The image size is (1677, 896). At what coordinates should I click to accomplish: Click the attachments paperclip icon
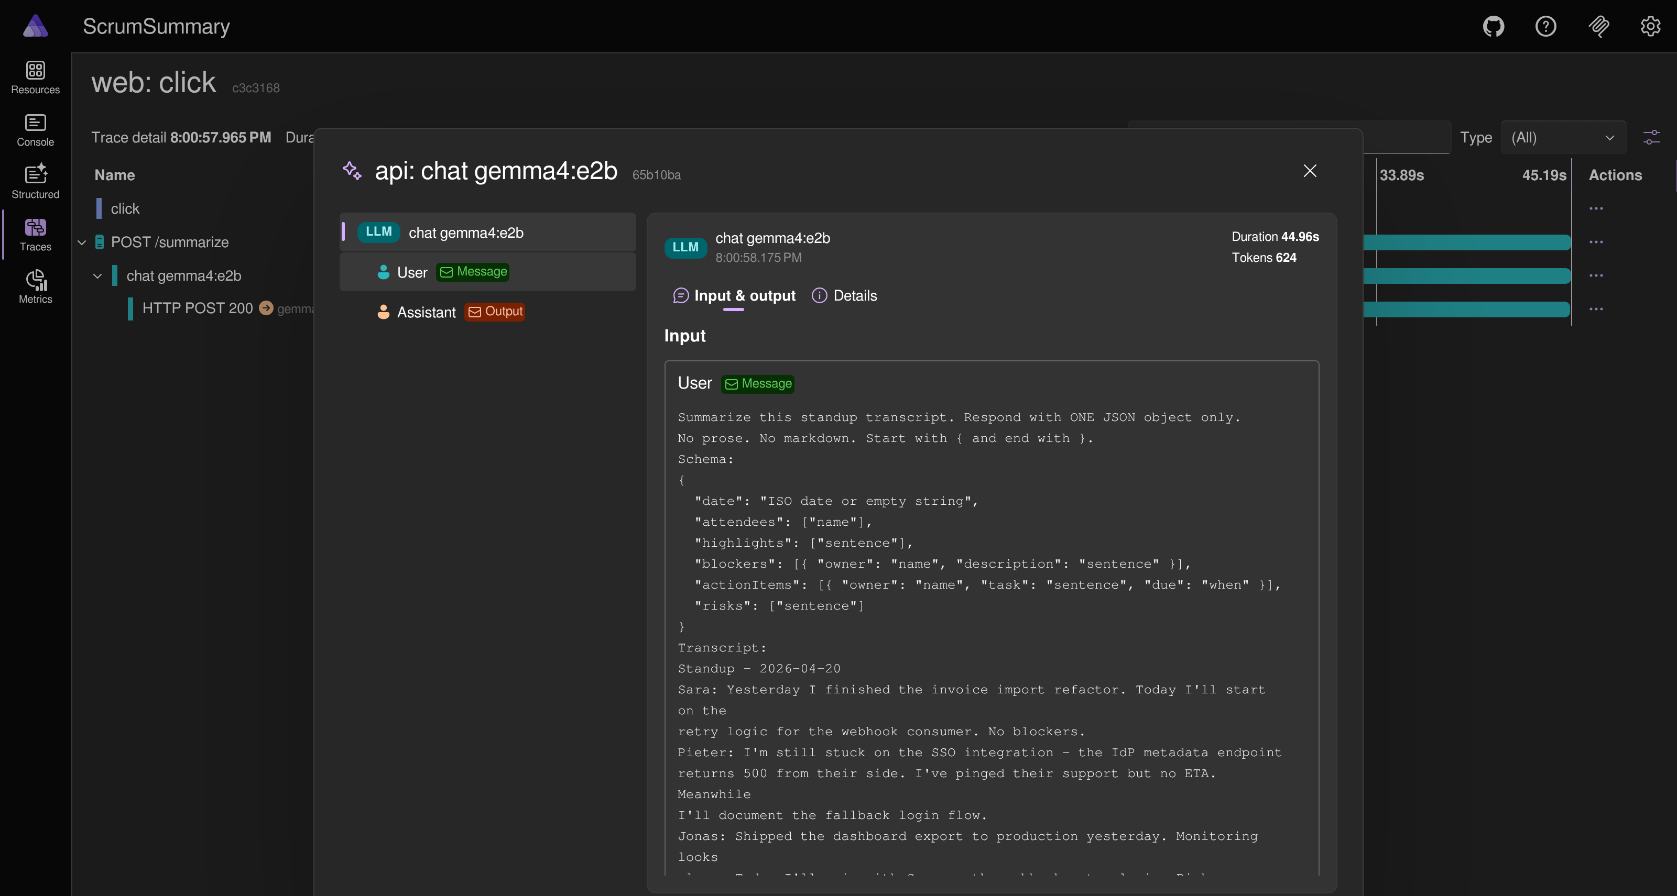tap(1599, 27)
